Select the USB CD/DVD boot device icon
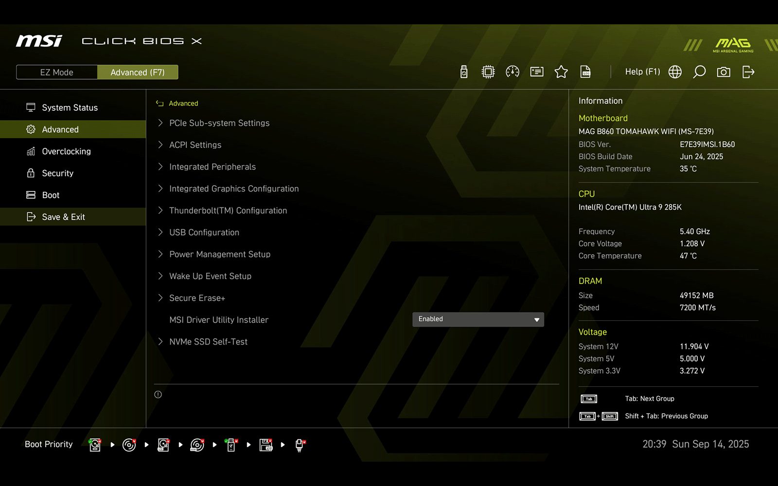Viewport: 778px width, 486px height. 197,445
